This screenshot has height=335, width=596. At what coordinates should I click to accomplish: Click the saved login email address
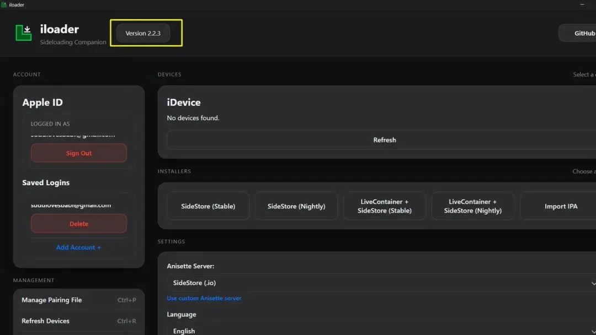(x=71, y=206)
